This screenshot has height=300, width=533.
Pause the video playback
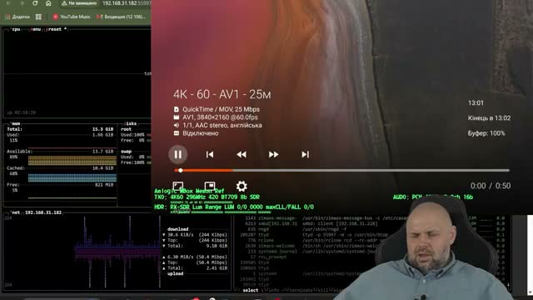(x=177, y=154)
